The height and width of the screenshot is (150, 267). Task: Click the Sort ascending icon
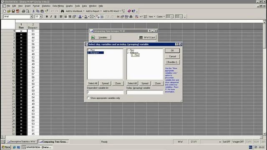coord(136,17)
